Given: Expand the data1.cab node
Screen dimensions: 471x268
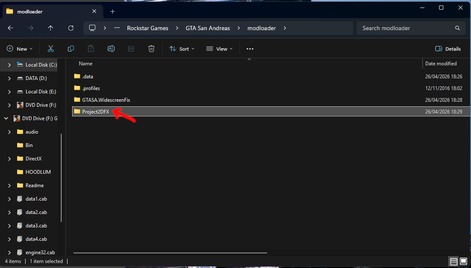Looking at the screenshot, I should pos(9,199).
